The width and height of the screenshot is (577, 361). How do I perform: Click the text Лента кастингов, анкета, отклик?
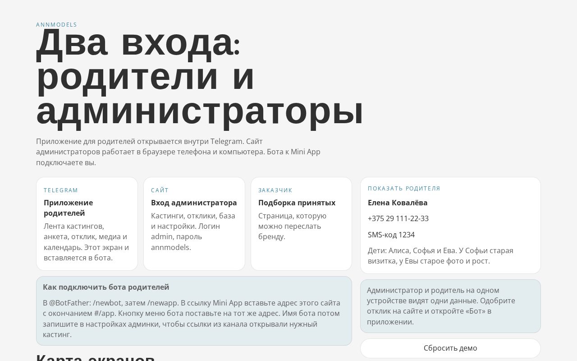coord(87,242)
